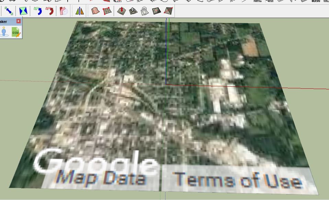This screenshot has width=329, height=200.
Task: Undo the last action
Action: (x=38, y=11)
